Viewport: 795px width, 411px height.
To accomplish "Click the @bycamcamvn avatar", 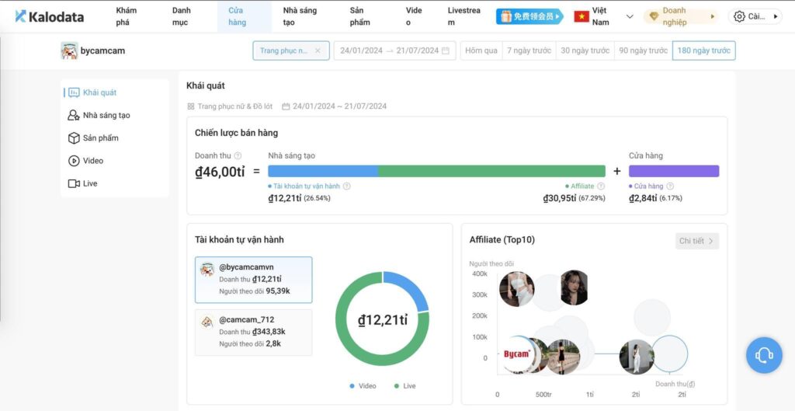I will 207,270.
